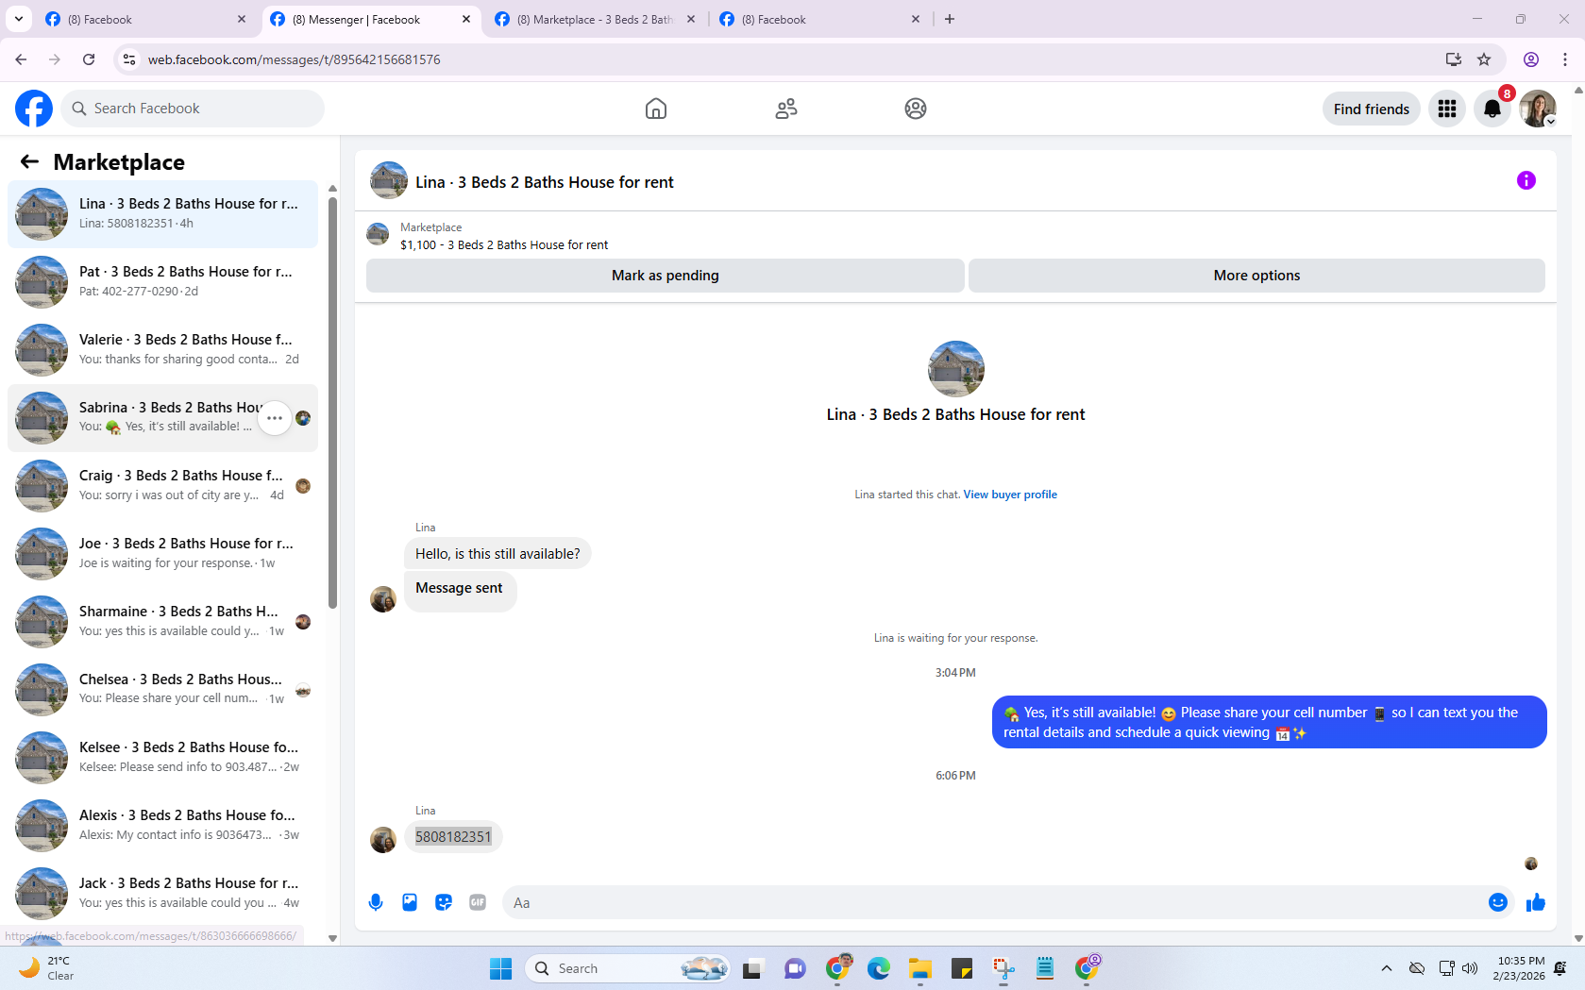Open conversation information icon

click(1526, 180)
